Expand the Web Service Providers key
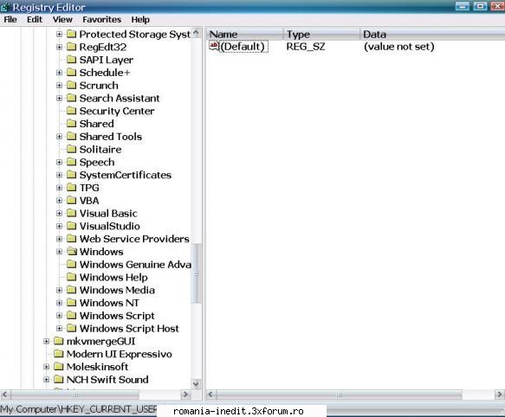The width and height of the screenshot is (505, 417). coord(59,239)
